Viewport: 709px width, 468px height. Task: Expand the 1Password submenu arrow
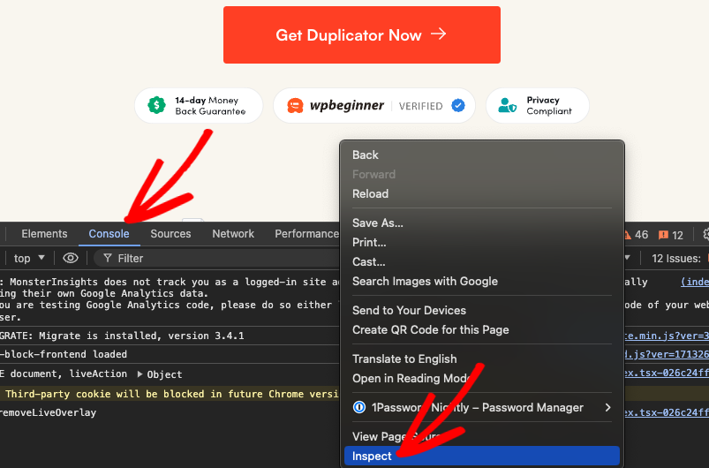pyautogui.click(x=607, y=407)
